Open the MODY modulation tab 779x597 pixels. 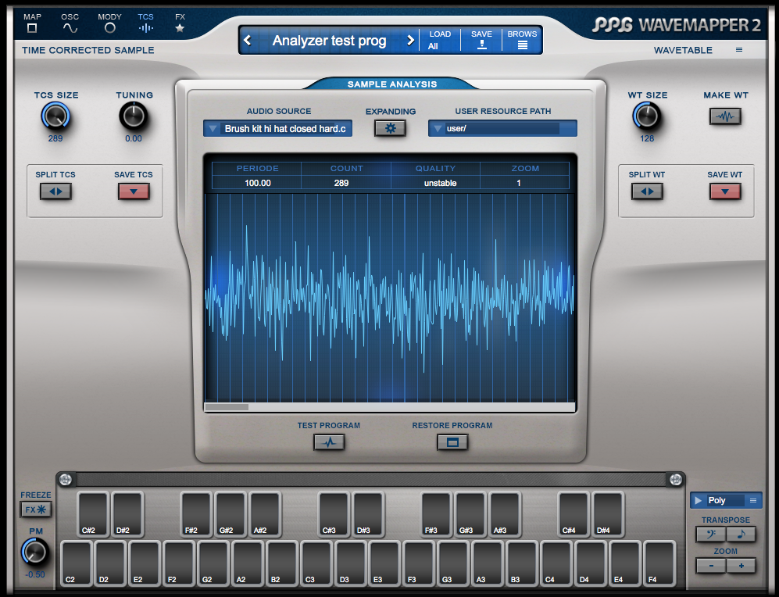(x=110, y=23)
